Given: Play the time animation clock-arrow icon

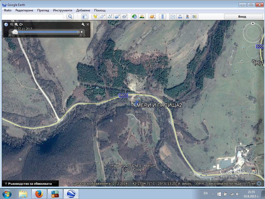Looking at the screenshot, I should 21,24.
